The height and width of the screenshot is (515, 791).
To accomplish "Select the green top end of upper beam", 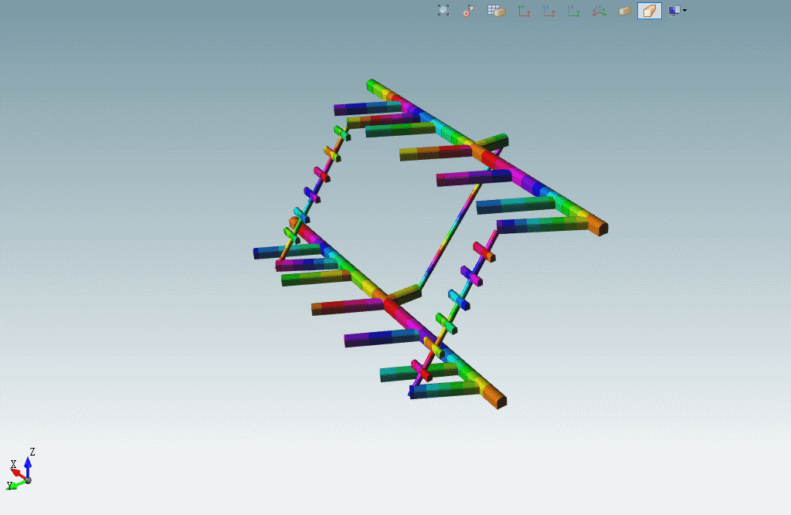I will pos(373,84).
